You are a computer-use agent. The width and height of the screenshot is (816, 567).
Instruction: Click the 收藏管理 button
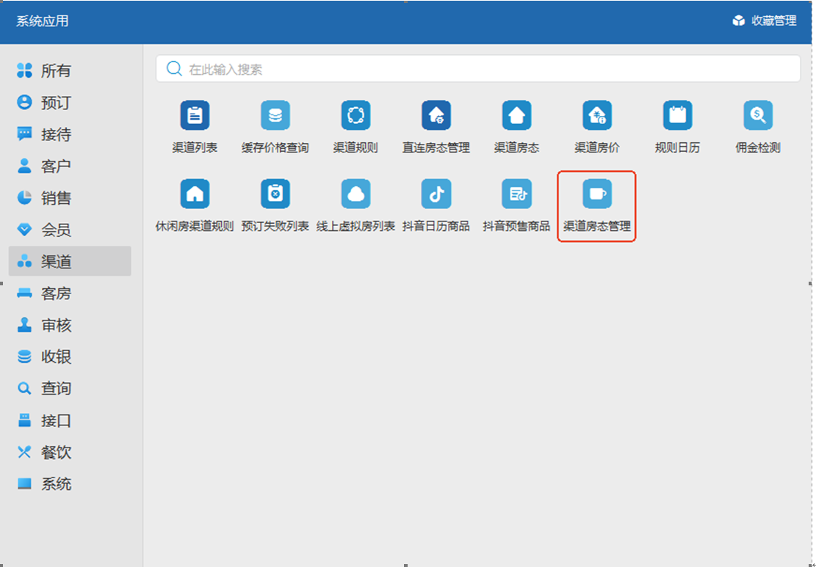(x=765, y=21)
